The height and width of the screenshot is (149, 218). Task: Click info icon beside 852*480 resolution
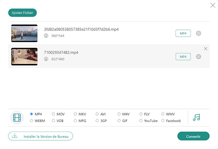pyautogui.click(x=46, y=59)
